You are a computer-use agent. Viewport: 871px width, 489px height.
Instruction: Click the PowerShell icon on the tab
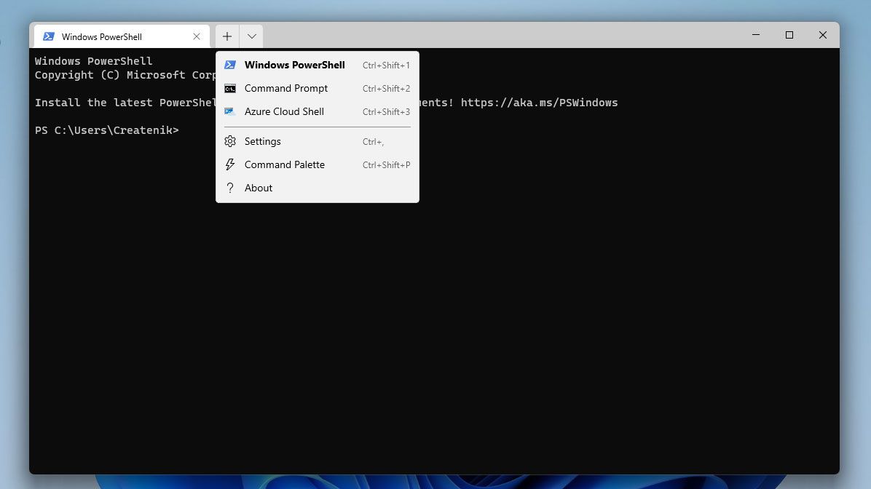click(x=49, y=36)
